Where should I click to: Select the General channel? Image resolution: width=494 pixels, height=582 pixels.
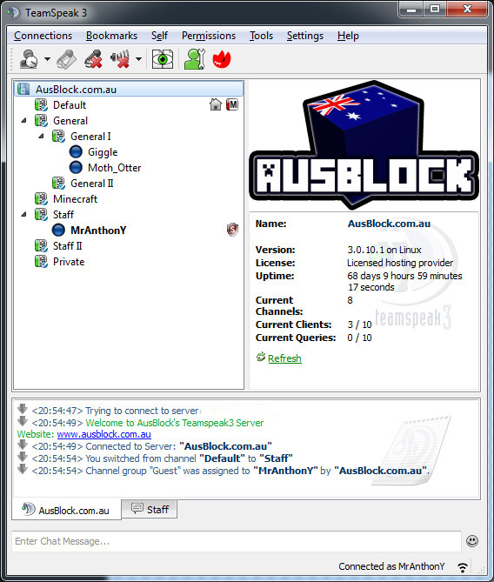[x=70, y=121]
